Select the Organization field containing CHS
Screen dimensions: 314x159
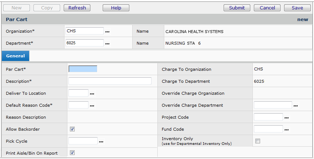(85, 31)
